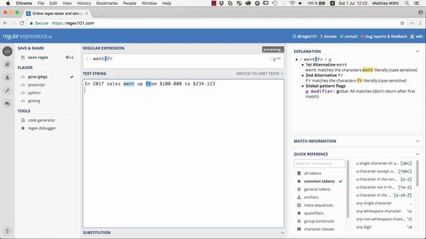
Task: Click inside the test string area
Action: (x=184, y=153)
